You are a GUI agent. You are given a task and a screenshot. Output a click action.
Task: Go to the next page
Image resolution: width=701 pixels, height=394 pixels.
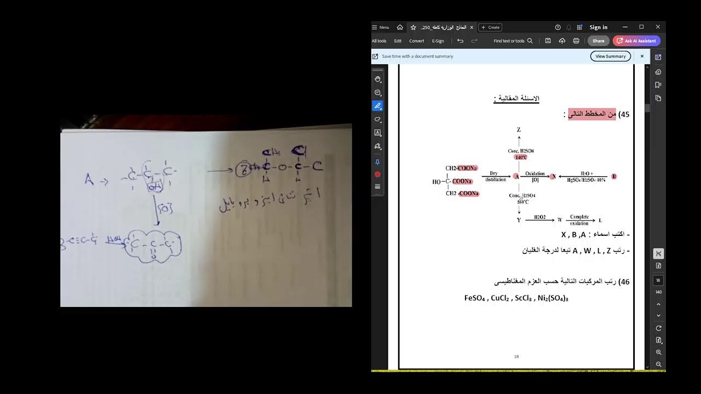658,316
